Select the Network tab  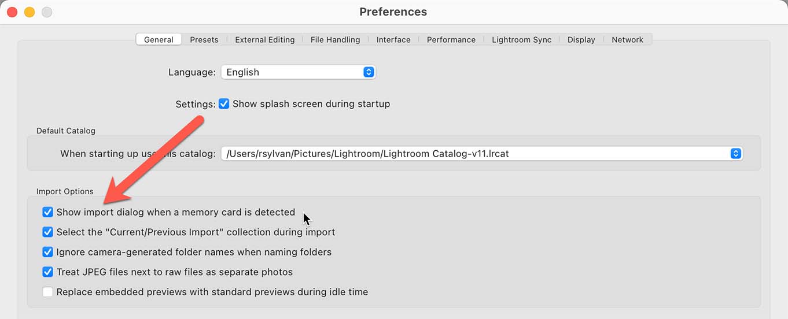[627, 40]
